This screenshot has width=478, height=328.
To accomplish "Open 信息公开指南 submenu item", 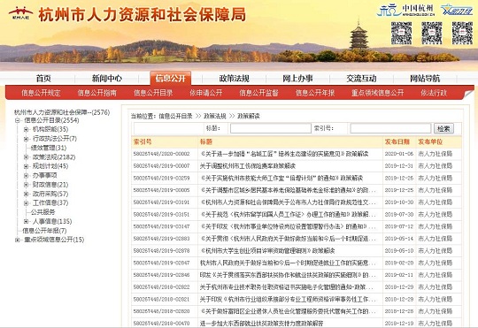I will coord(97,93).
